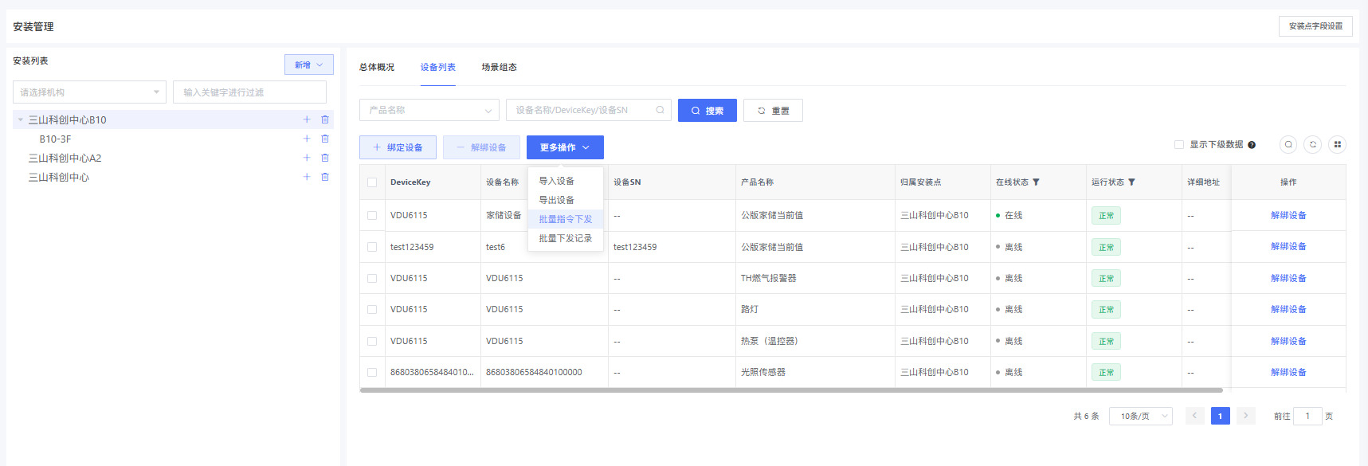Enable the 显示下级数据 checkbox
Image resolution: width=1368 pixels, height=466 pixels.
pyautogui.click(x=1179, y=145)
